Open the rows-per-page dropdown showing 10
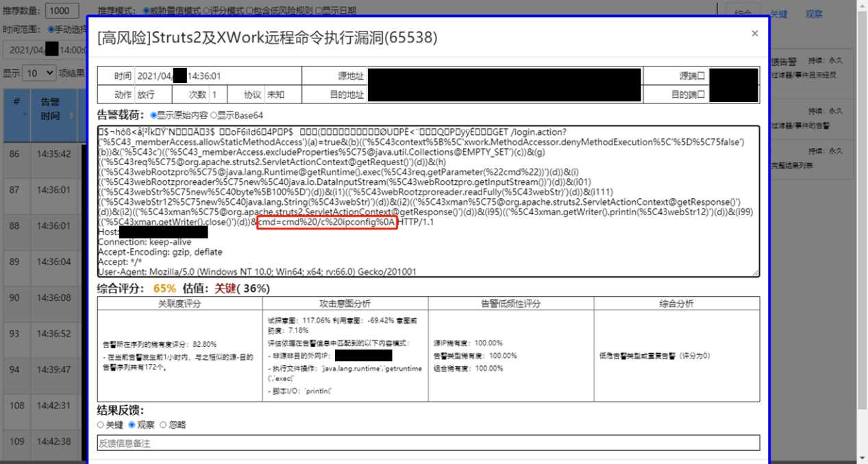Screen dimensions: 868x464 (39, 73)
